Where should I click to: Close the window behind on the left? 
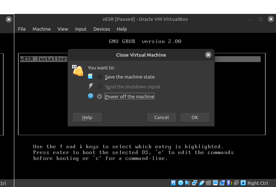(x=9, y=19)
